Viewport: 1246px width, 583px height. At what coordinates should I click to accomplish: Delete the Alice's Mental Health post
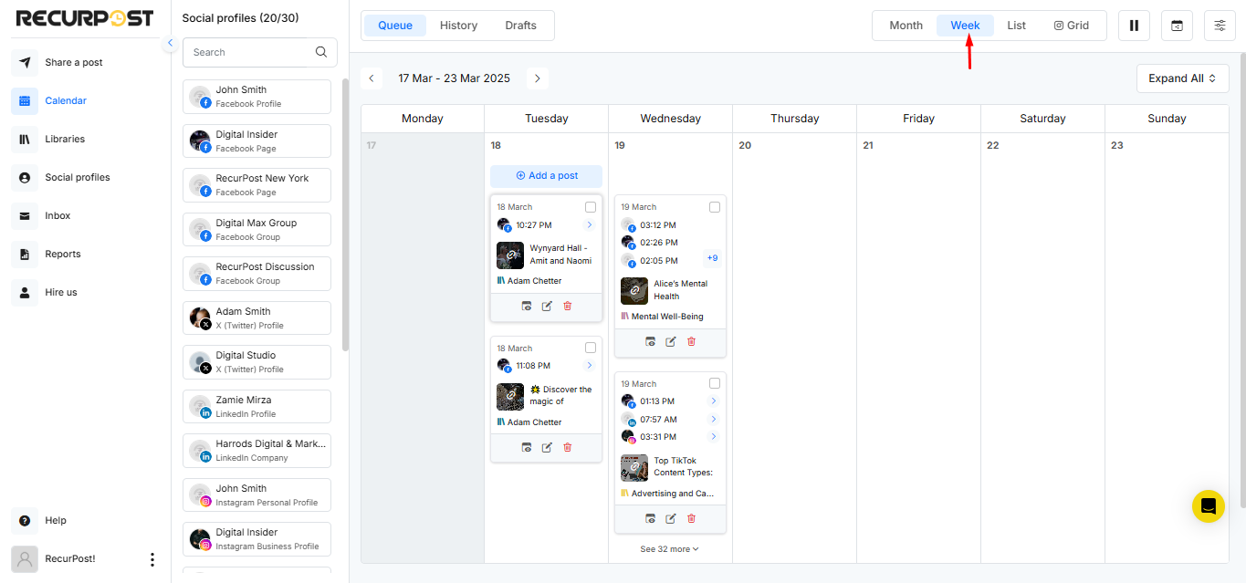click(x=691, y=341)
